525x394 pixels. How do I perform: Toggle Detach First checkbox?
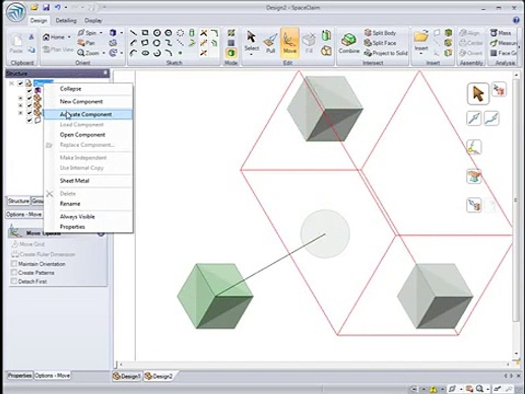pos(14,281)
